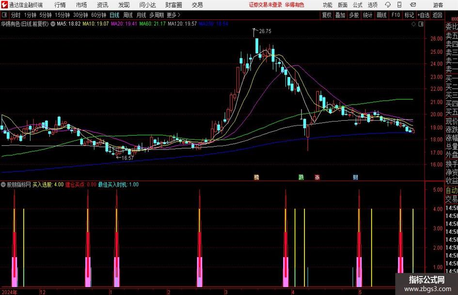This screenshot has height=295, width=458.
Task: Click the MA120: 19.57 value
Action: (182, 24)
